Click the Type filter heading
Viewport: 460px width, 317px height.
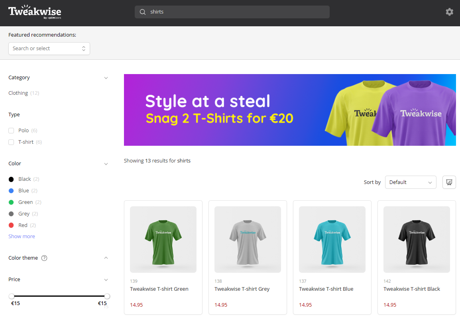click(14, 115)
